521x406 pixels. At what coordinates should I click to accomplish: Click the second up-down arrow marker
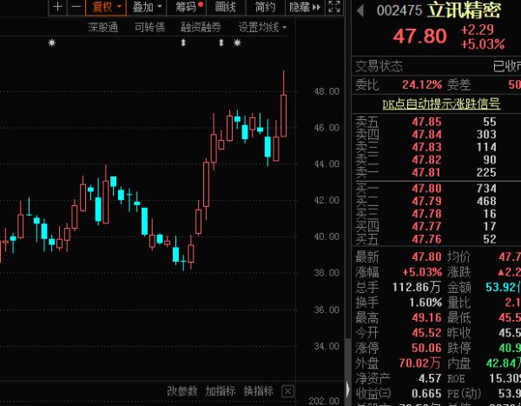tap(221, 43)
